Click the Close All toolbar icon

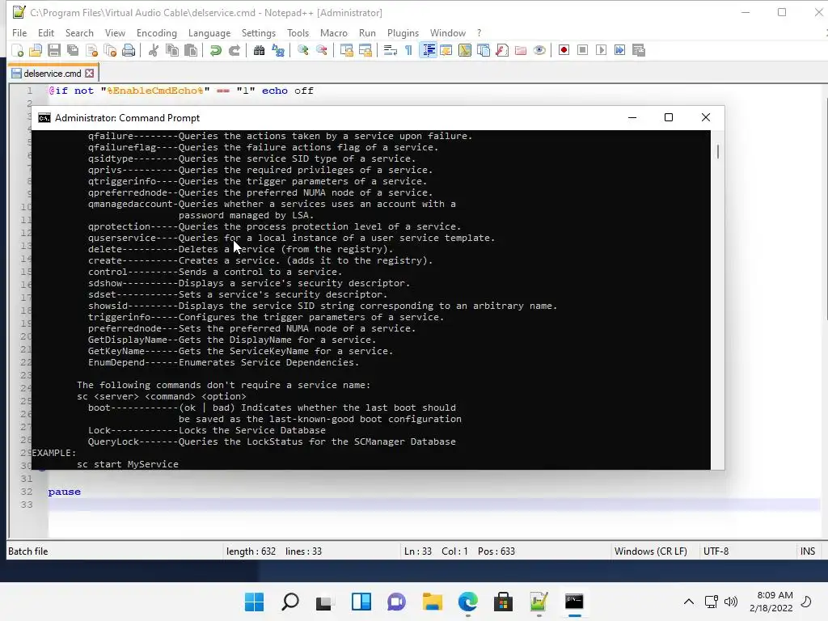[x=110, y=50]
